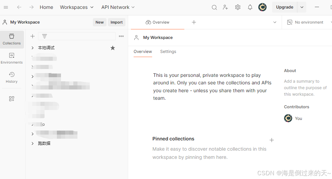
Task: Click the Import button
Action: click(x=116, y=22)
